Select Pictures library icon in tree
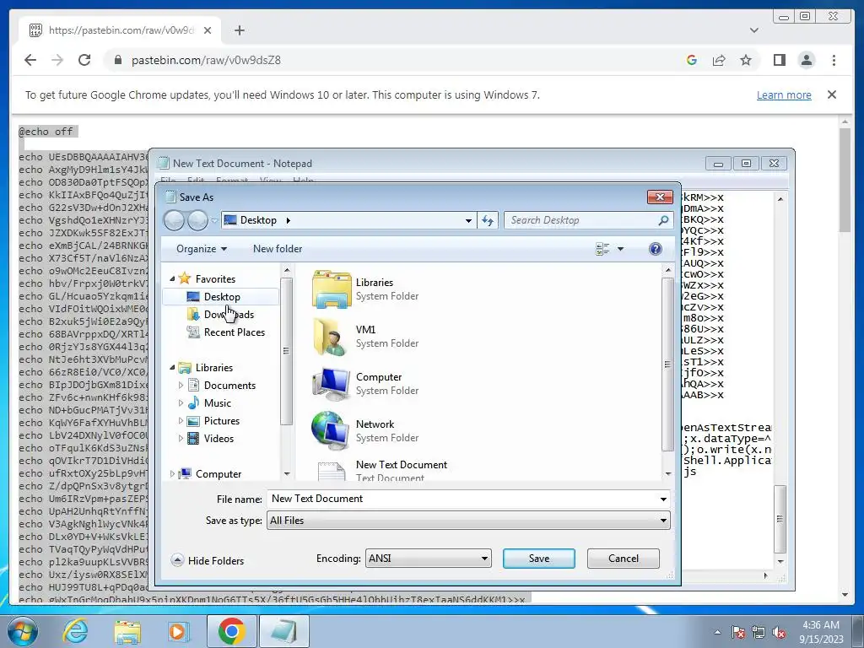The image size is (864, 648). tap(193, 421)
